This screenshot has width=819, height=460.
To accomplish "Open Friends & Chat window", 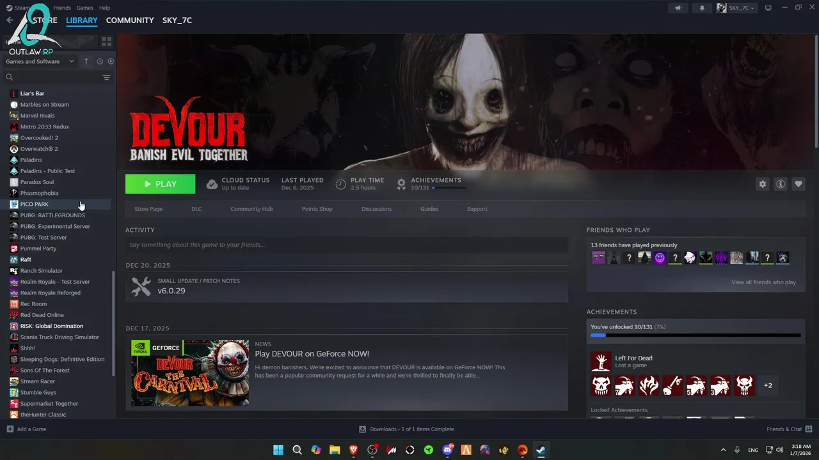I will pyautogui.click(x=790, y=429).
